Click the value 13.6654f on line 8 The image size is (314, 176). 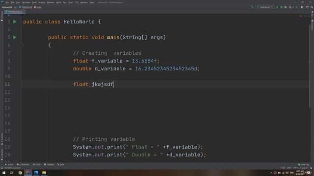click(144, 61)
